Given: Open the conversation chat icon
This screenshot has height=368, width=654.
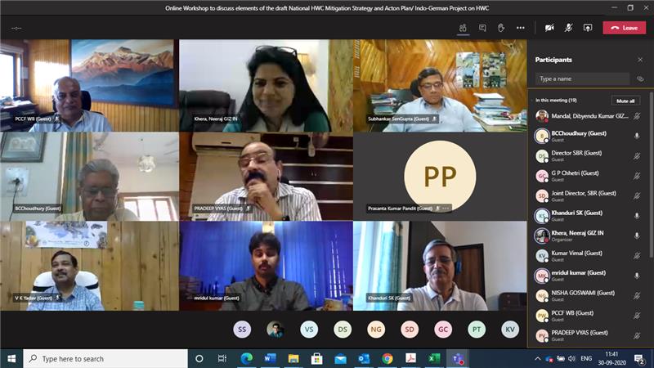Looking at the screenshot, I should 482,28.
